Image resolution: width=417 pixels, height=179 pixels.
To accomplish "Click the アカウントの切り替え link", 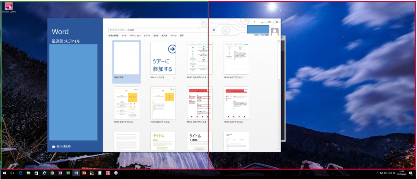I will tap(261, 35).
